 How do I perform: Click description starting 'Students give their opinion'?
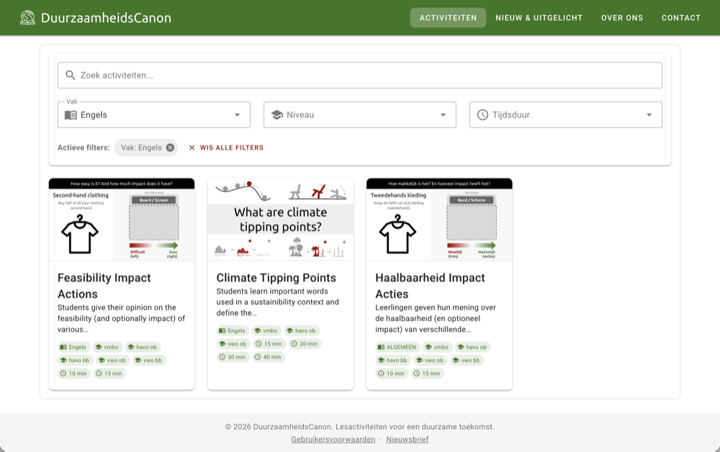(x=121, y=318)
